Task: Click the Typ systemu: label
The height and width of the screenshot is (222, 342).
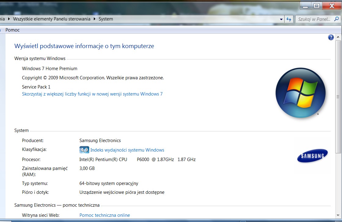Action: 35,183
